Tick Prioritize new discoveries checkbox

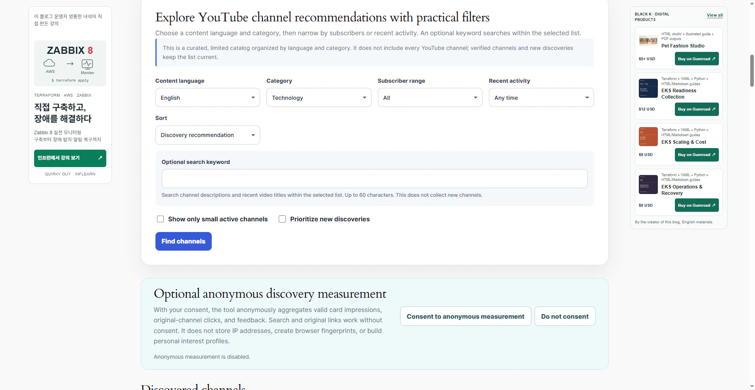coord(282,219)
